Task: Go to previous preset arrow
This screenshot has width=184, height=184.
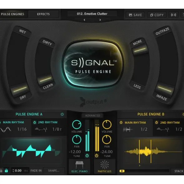Action: [x=85, y=20]
